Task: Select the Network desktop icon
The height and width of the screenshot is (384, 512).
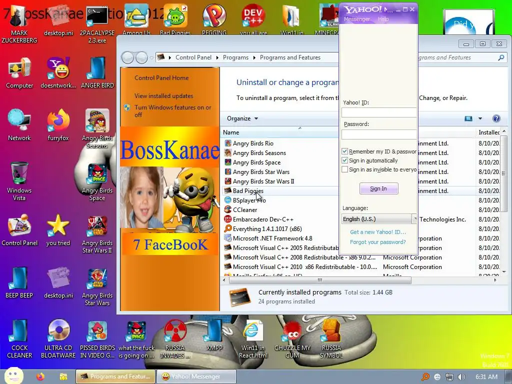Action: 19,124
